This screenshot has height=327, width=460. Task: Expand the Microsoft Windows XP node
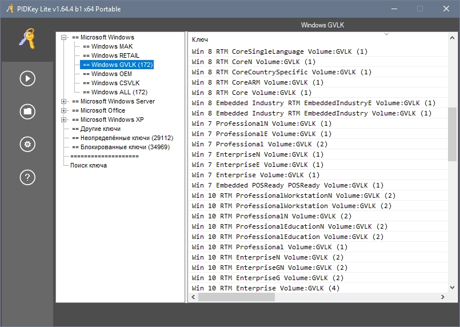coord(63,119)
